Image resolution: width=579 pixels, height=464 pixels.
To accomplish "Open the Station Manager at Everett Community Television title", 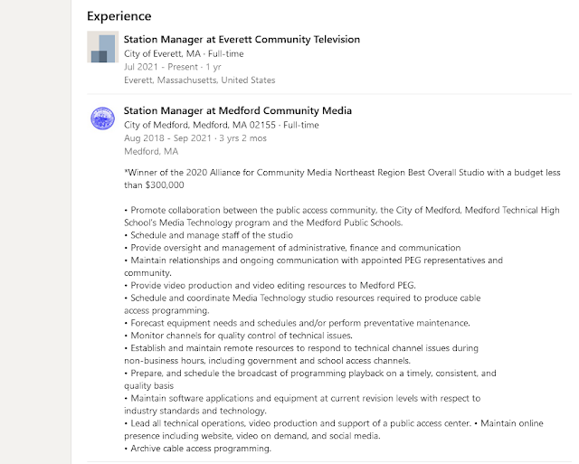I will 242,40.
